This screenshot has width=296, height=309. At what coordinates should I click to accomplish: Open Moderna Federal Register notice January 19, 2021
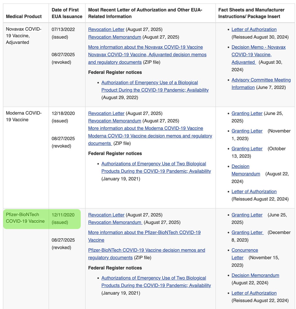[156, 167]
